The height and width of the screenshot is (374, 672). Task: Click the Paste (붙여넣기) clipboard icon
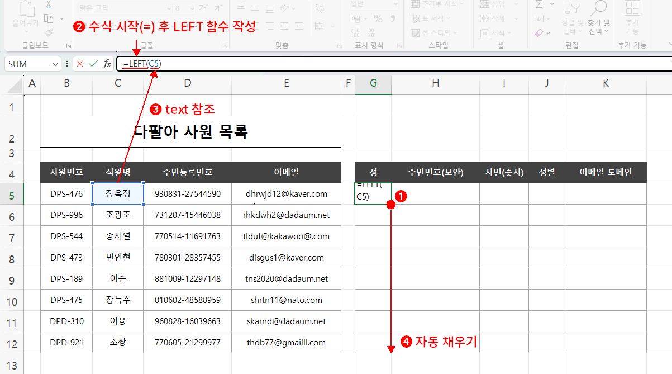click(26, 10)
